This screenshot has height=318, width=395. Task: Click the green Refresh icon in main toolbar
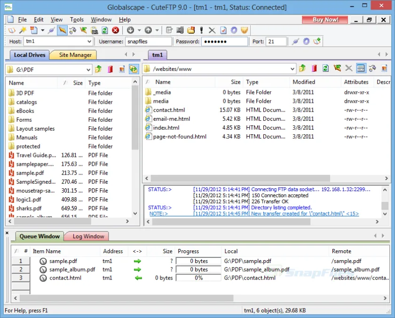point(104,30)
